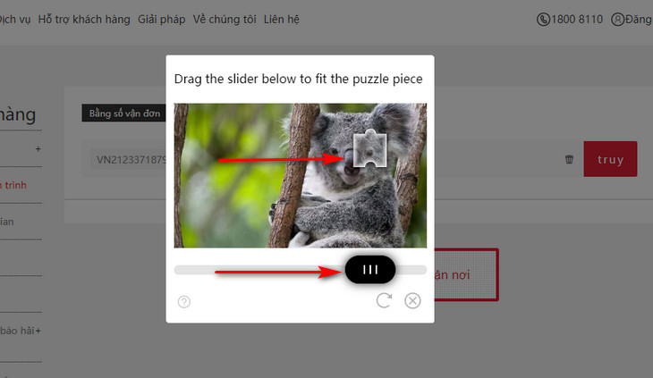This screenshot has height=378, width=653.
Task: Call hotline 1800 8110 link
Action: tap(577, 20)
